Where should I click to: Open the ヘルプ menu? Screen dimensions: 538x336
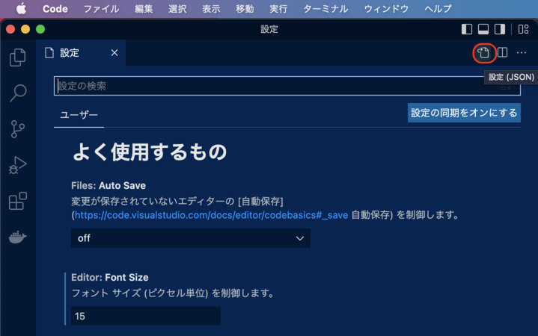tap(438, 8)
